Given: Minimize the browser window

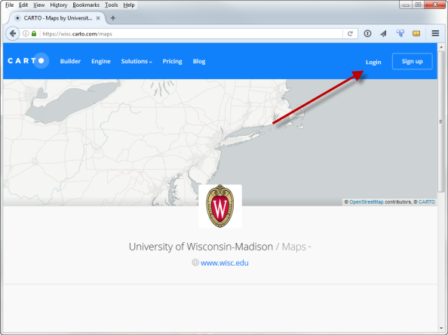Looking at the screenshot, I should 406,5.
